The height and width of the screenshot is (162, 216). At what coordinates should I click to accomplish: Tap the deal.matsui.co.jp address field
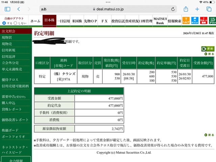click(x=108, y=9)
